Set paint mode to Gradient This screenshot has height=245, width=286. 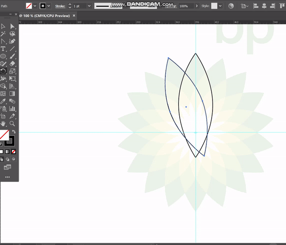7,152
